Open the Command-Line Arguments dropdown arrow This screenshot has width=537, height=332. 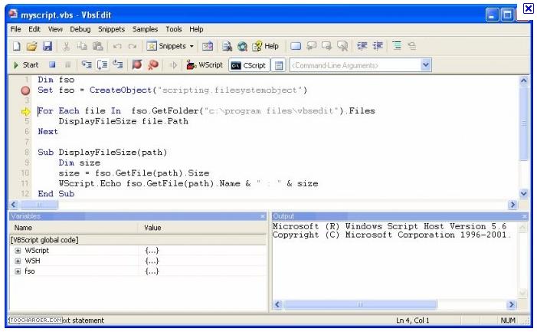[426, 65]
